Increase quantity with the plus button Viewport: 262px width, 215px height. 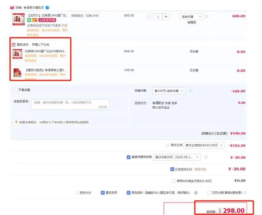point(166,17)
